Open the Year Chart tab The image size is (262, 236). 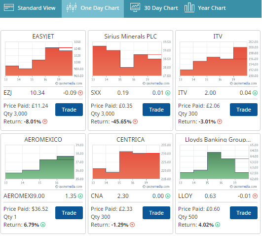click(x=205, y=8)
